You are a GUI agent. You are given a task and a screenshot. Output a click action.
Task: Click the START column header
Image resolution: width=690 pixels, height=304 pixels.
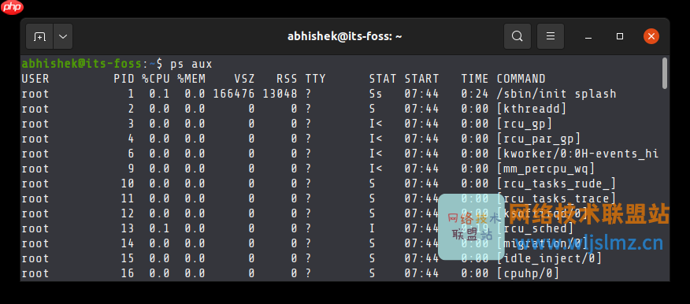[421, 79]
